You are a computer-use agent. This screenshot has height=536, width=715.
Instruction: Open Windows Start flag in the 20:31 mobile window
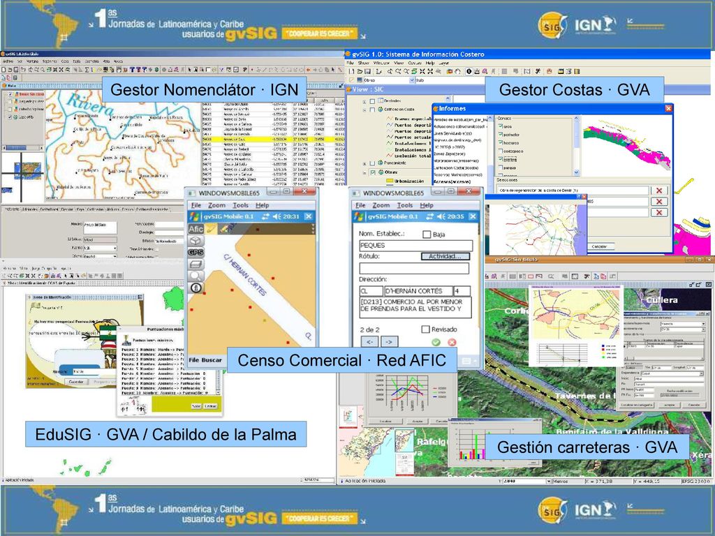[195, 216]
